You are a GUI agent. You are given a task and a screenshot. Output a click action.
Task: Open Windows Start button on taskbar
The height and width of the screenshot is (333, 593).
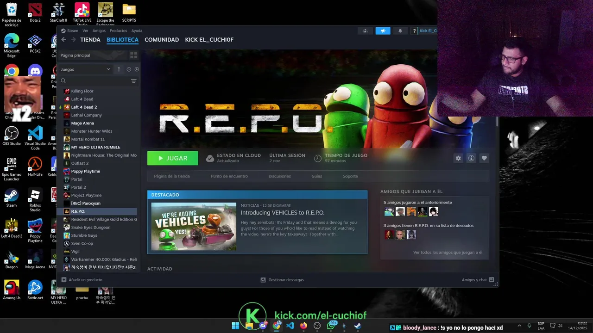pos(235,326)
